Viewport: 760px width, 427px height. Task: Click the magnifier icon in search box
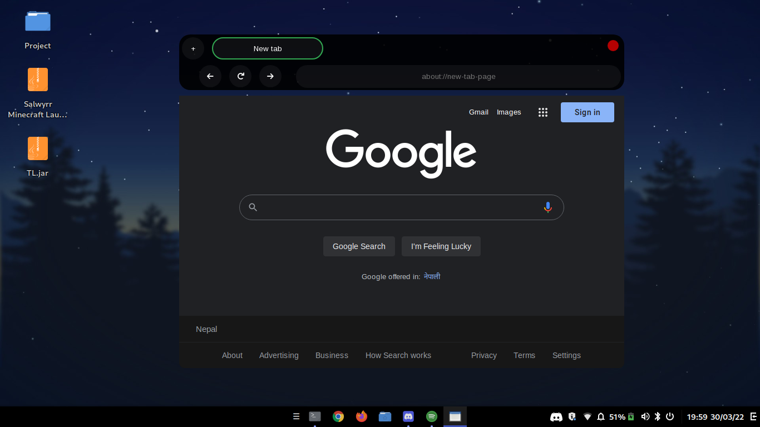[x=253, y=207]
